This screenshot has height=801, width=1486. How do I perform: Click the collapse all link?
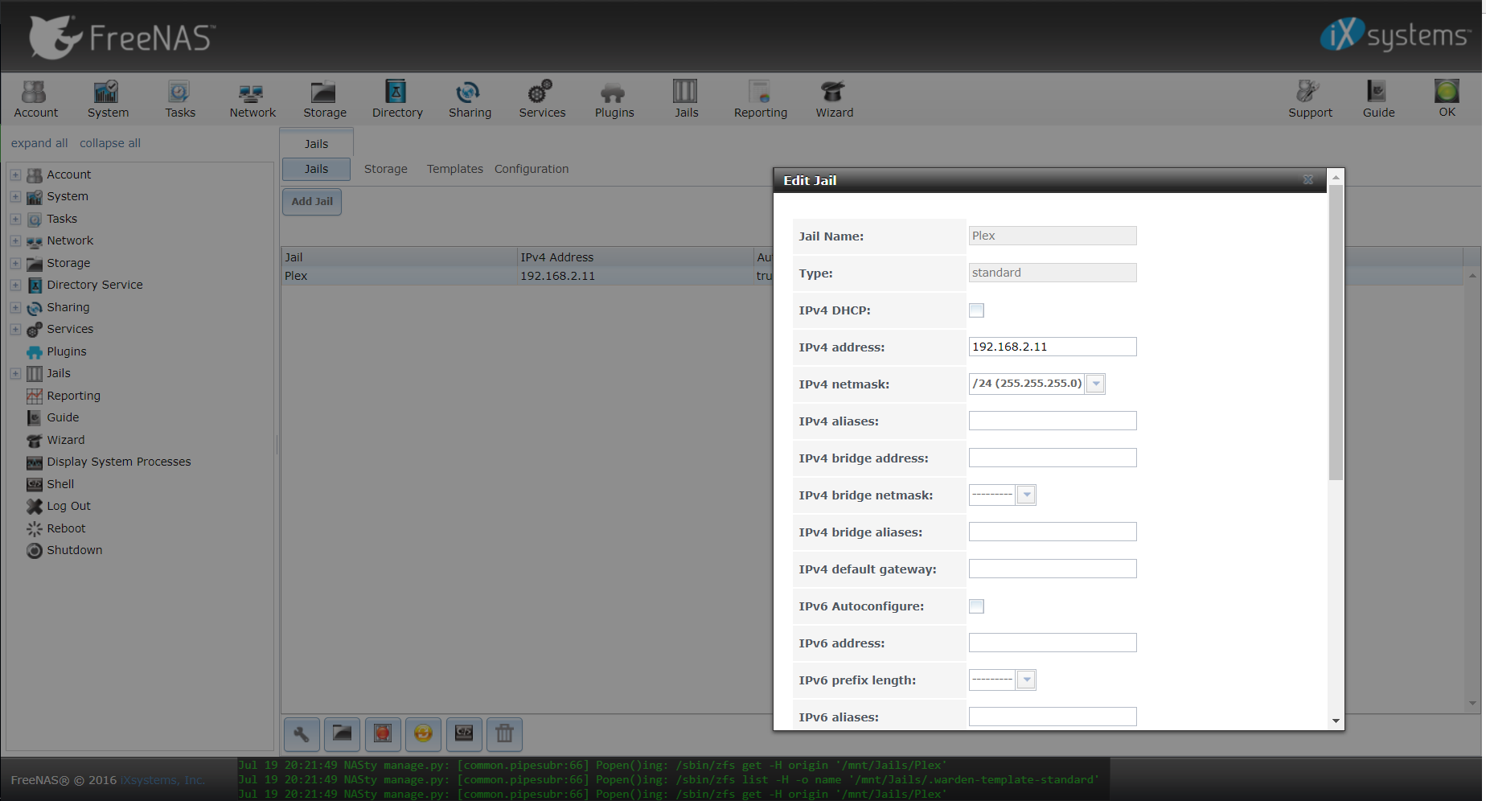[109, 143]
